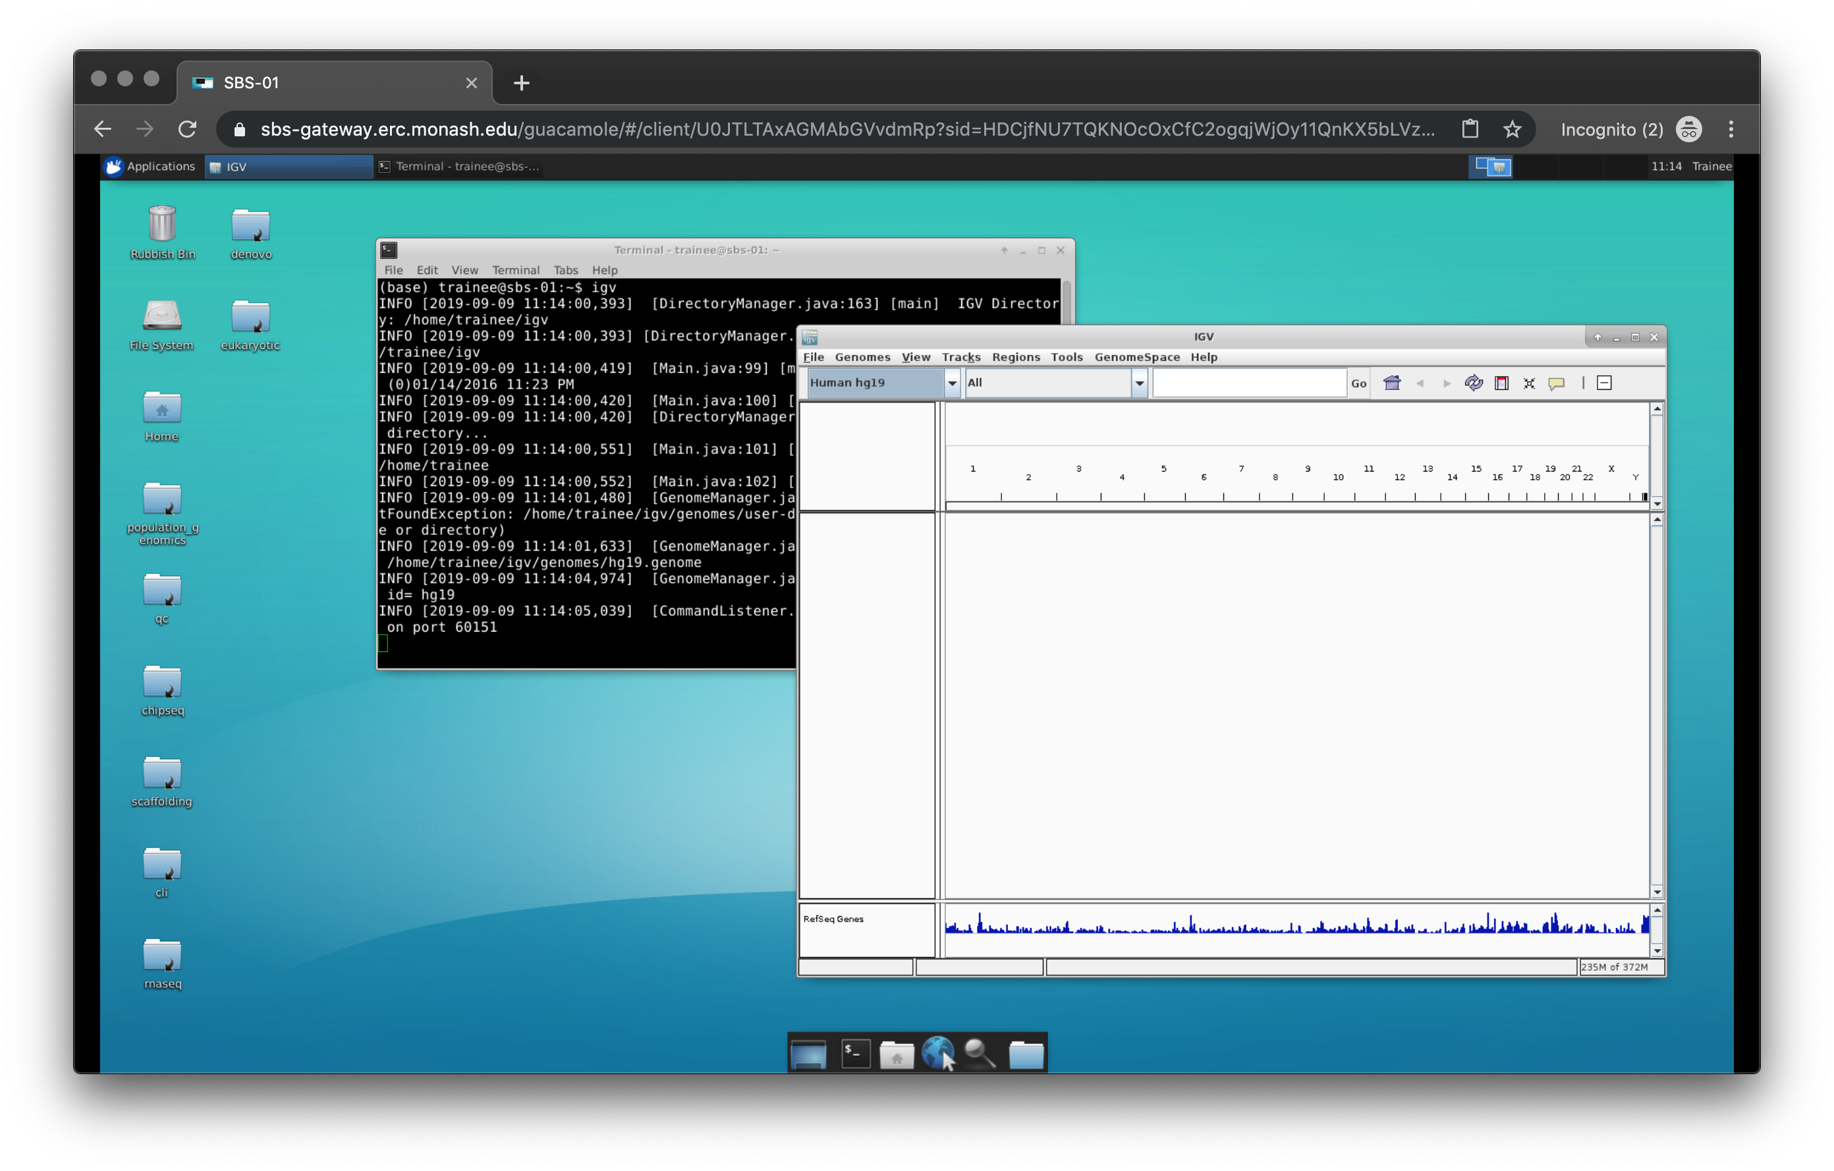Click the IGV back navigation arrow

1420,383
